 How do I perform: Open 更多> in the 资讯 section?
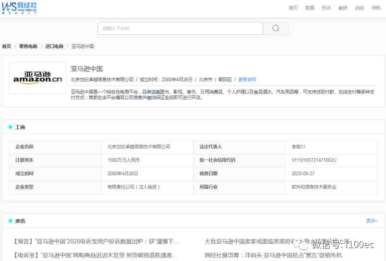pos(372,221)
